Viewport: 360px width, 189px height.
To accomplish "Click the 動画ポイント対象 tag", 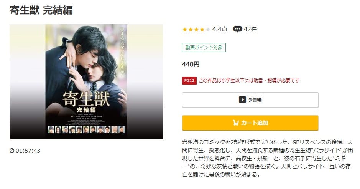I will 204,48.
